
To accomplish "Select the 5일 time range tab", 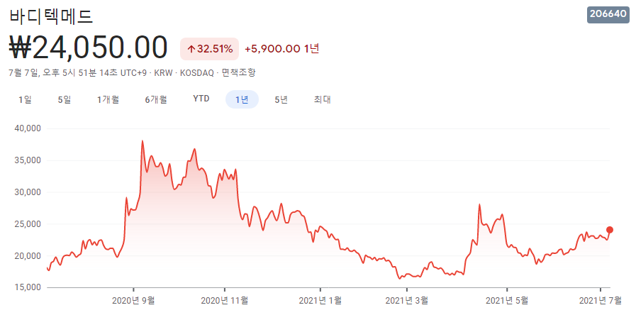I will click(x=65, y=99).
